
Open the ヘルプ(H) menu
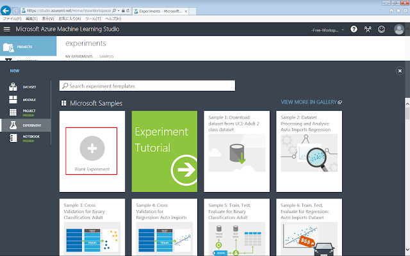coord(113,19)
